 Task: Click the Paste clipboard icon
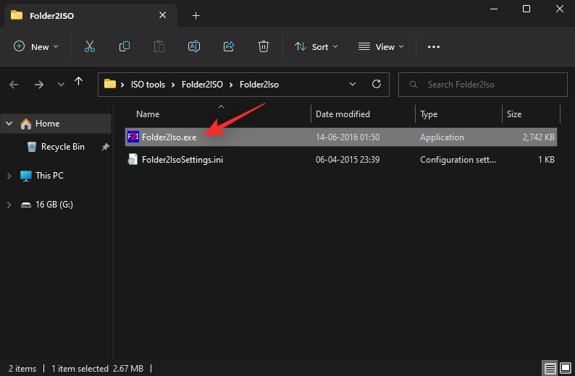coord(159,46)
